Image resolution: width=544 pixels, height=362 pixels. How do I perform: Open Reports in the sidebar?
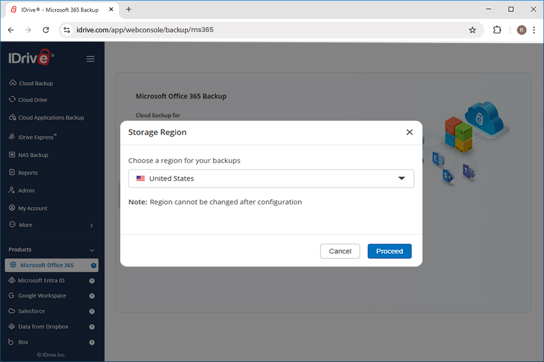(x=28, y=173)
